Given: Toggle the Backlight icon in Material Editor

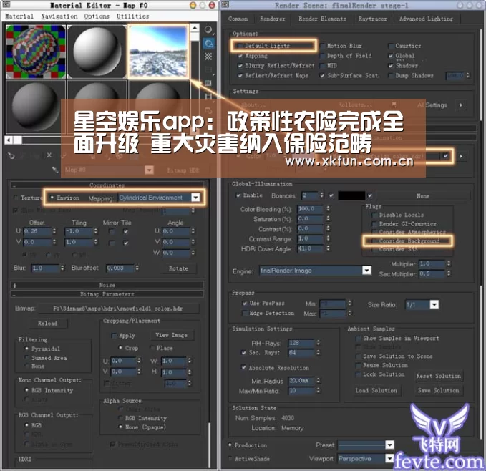Looking at the screenshot, I should [x=208, y=44].
